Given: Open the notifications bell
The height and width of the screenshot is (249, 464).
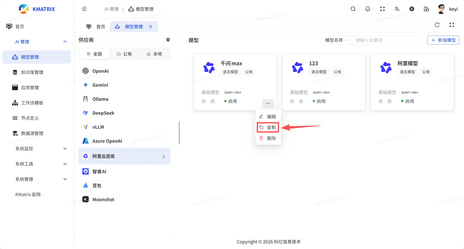Looking at the screenshot, I should pyautogui.click(x=367, y=9).
